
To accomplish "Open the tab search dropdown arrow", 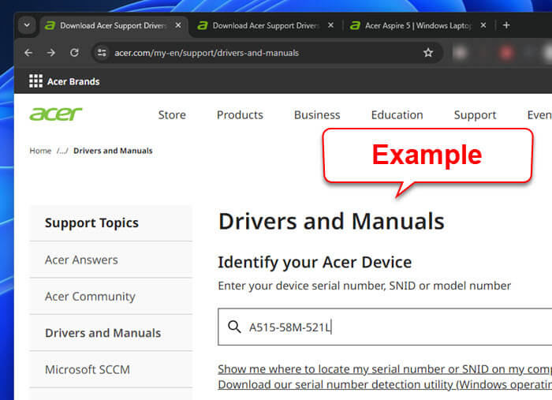I will coord(27,25).
